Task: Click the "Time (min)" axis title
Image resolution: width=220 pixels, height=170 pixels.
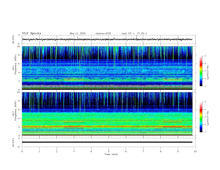Action: click(111, 154)
